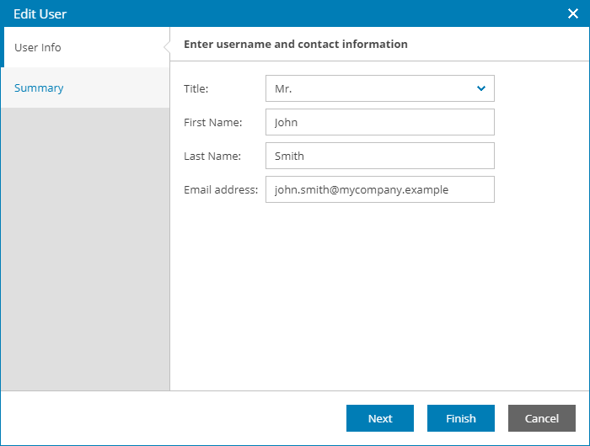Switch to the Summary step
The width and height of the screenshot is (590, 446).
39,88
